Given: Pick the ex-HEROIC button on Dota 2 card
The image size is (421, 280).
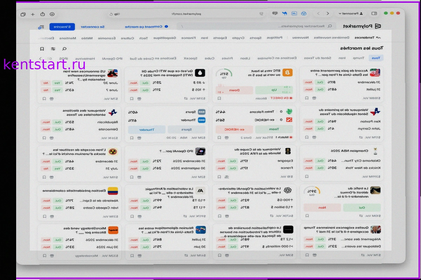Looking at the screenshot, I should [234, 129].
